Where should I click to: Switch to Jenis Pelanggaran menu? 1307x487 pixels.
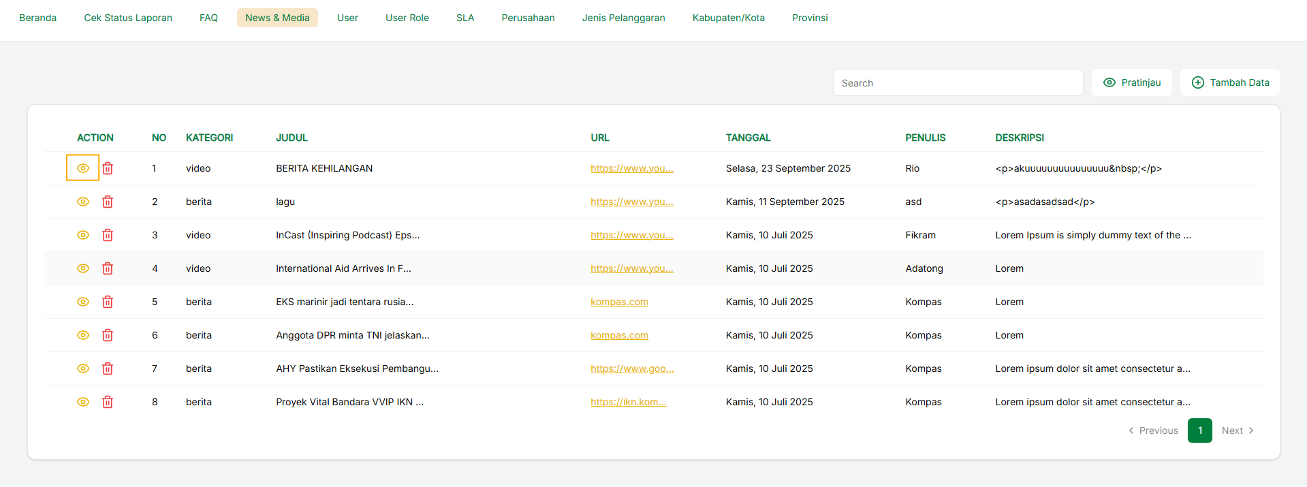pyautogui.click(x=623, y=18)
